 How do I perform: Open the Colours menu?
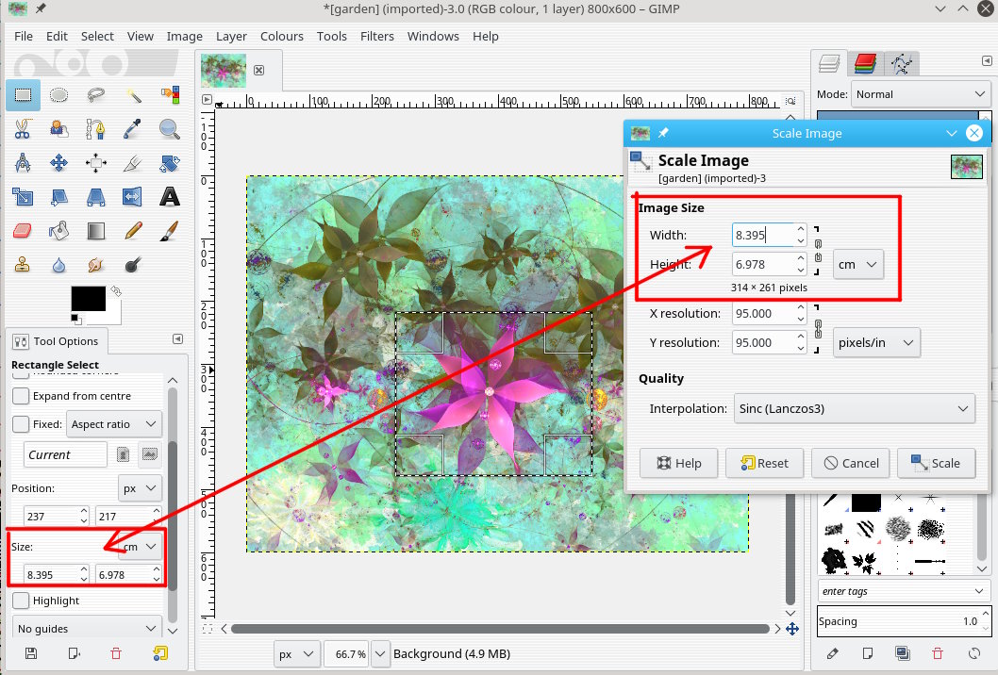(282, 36)
